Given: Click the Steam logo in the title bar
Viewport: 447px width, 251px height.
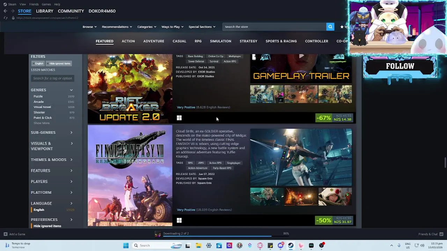Looking at the screenshot, I should 5,4.
